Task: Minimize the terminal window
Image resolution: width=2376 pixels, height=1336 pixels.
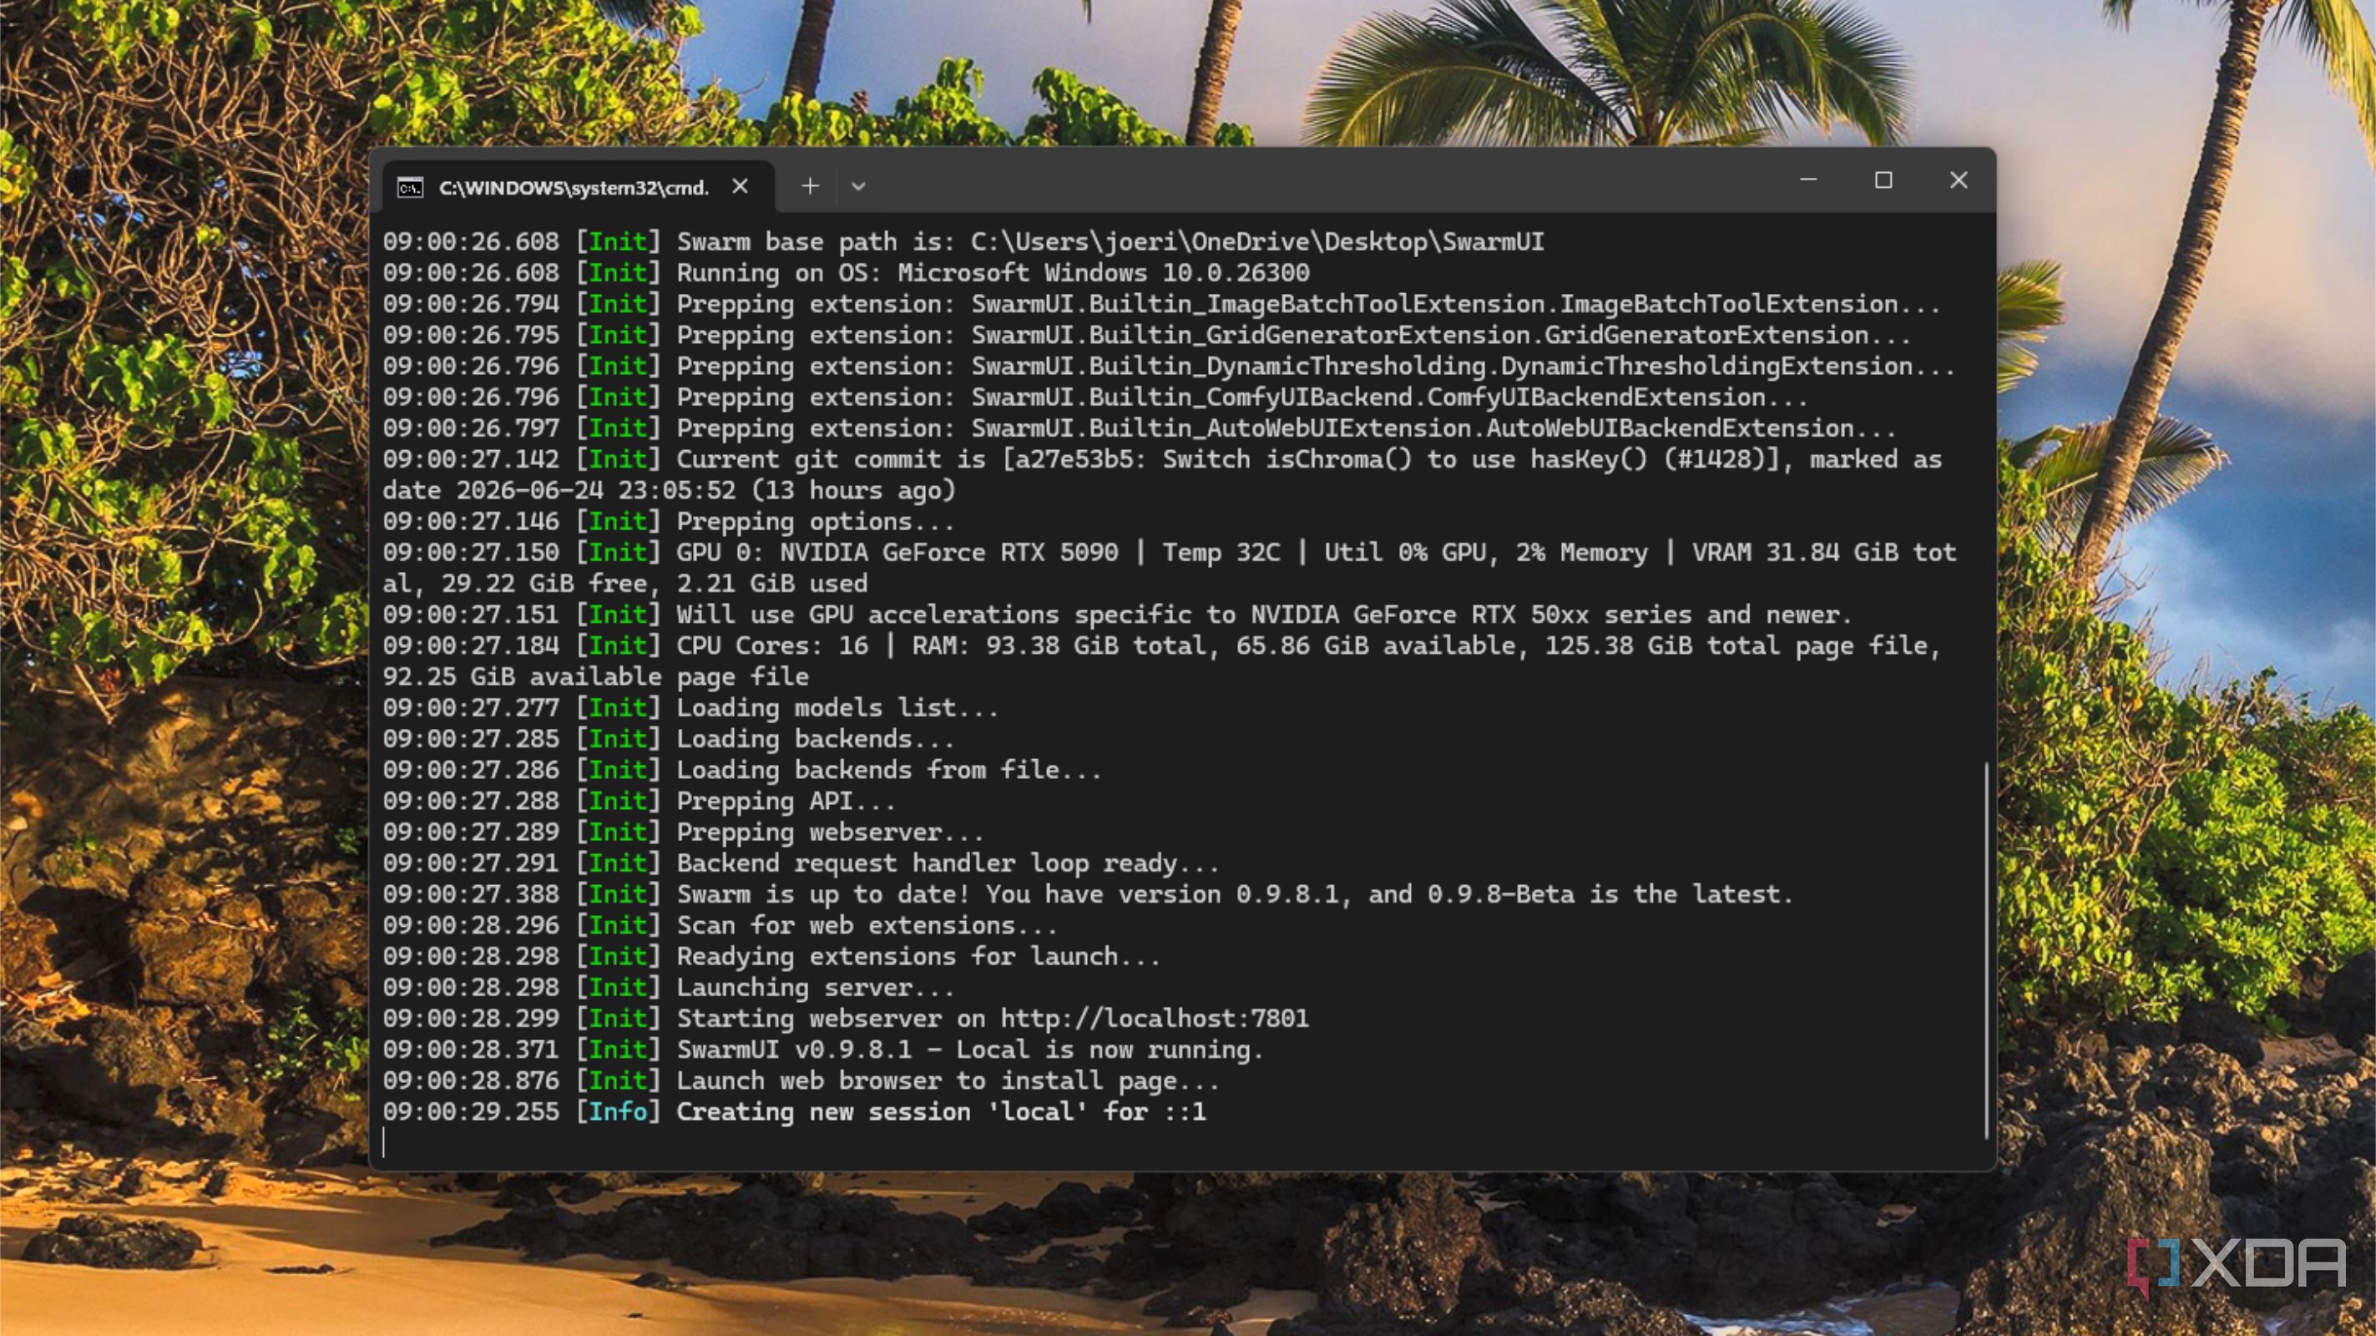Action: pyautogui.click(x=1807, y=180)
